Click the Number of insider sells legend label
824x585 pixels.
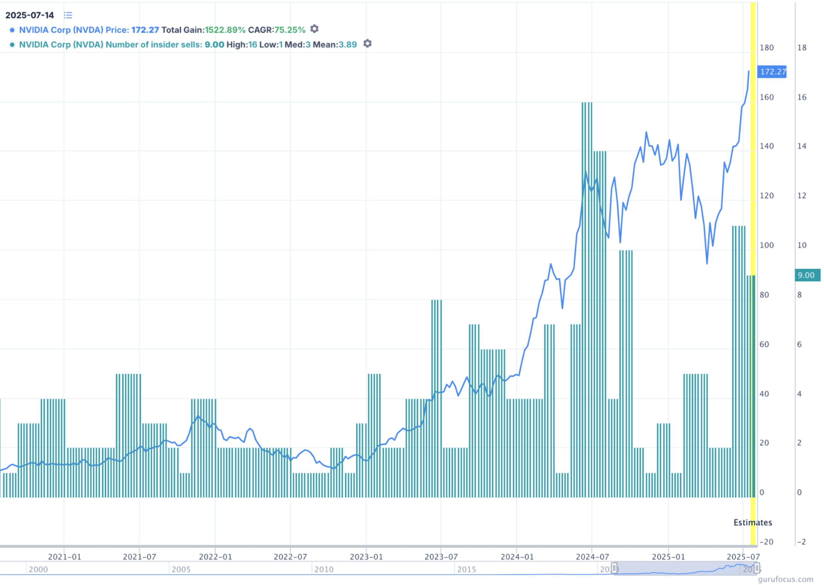click(110, 45)
